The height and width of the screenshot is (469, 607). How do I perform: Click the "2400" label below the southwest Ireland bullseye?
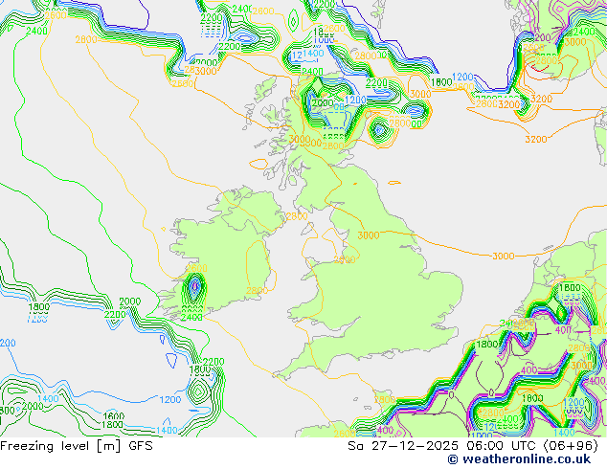click(191, 318)
